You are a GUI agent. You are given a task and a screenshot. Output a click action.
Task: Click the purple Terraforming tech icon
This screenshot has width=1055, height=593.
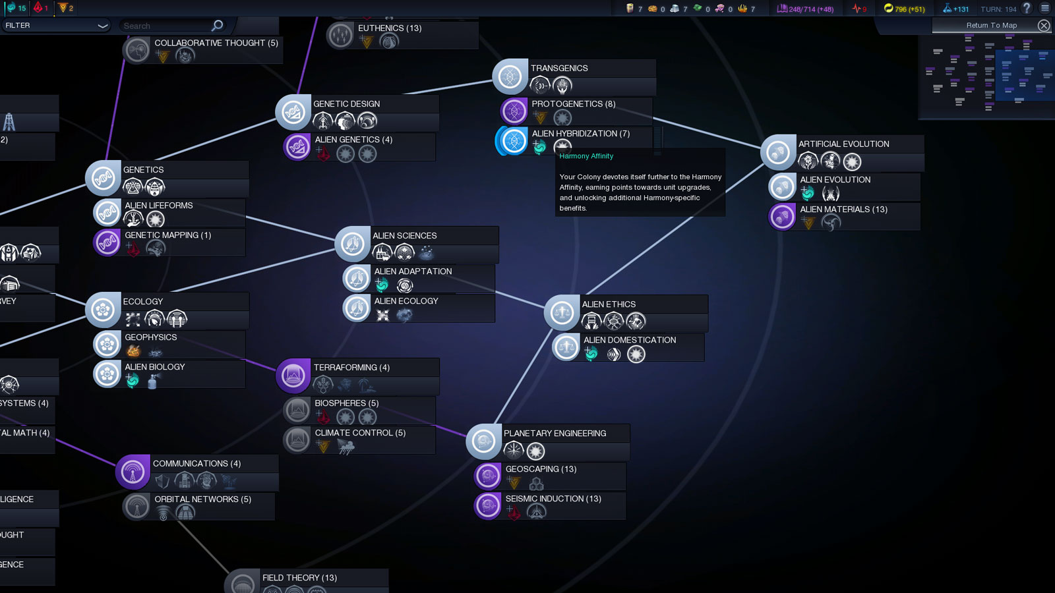click(x=293, y=376)
